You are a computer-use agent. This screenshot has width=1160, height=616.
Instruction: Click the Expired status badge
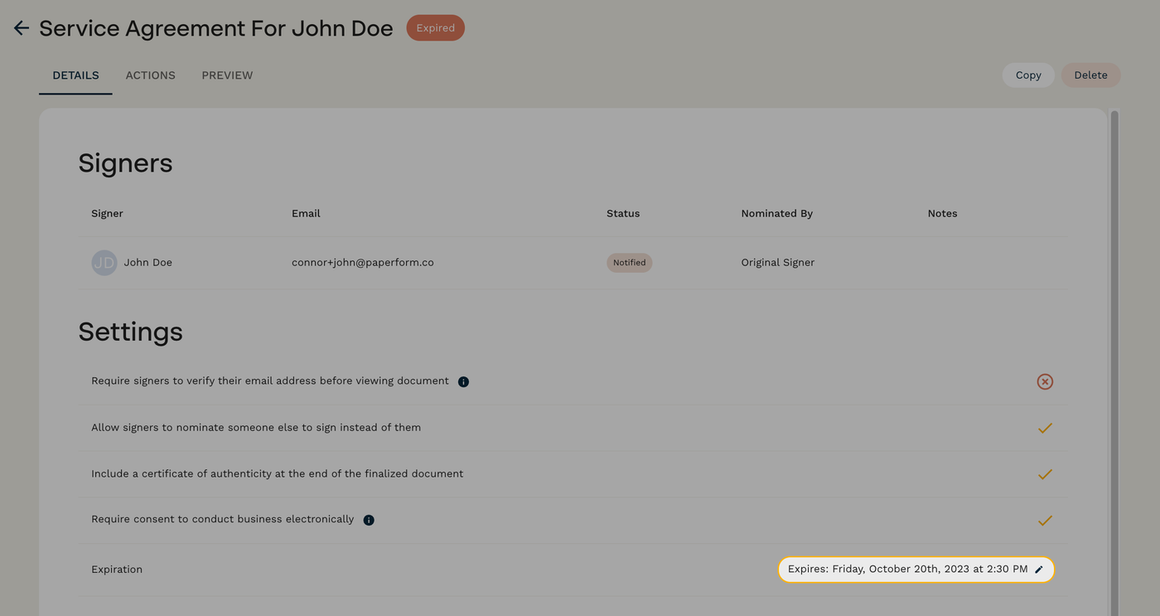click(x=435, y=27)
